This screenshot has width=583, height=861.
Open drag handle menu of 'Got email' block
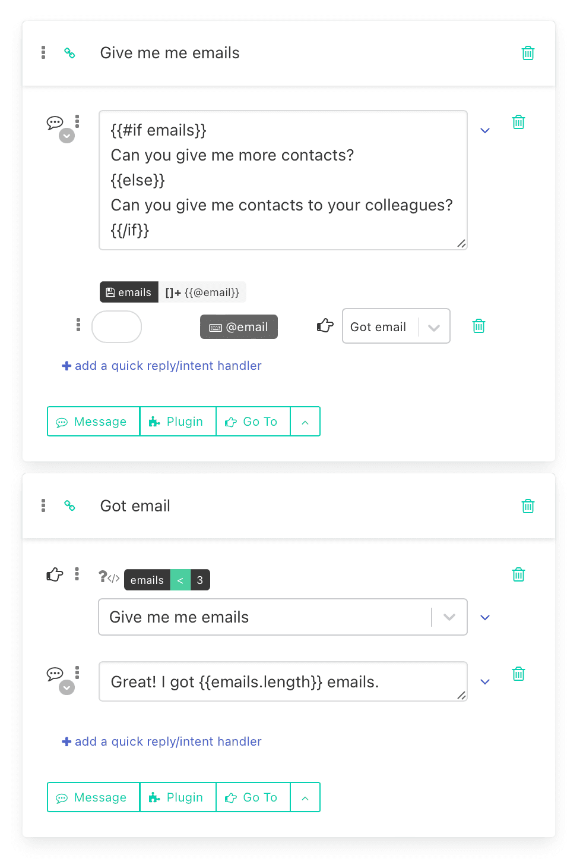coord(43,505)
